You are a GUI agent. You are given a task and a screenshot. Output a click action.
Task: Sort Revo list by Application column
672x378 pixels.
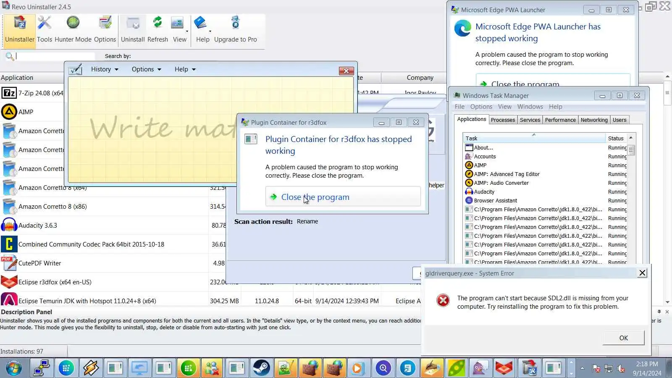click(32, 78)
